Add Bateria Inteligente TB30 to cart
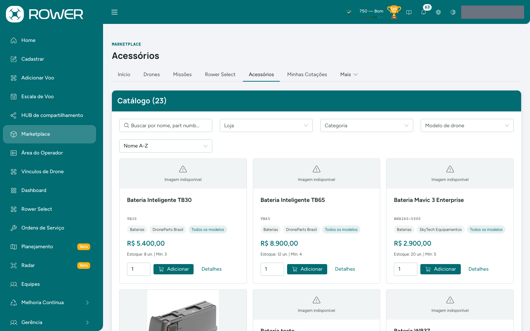This screenshot has width=530, height=331. point(173,269)
